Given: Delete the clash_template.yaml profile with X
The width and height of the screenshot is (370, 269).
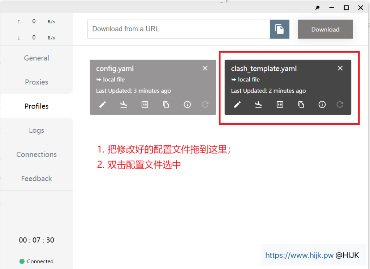Looking at the screenshot, I should 340,68.
